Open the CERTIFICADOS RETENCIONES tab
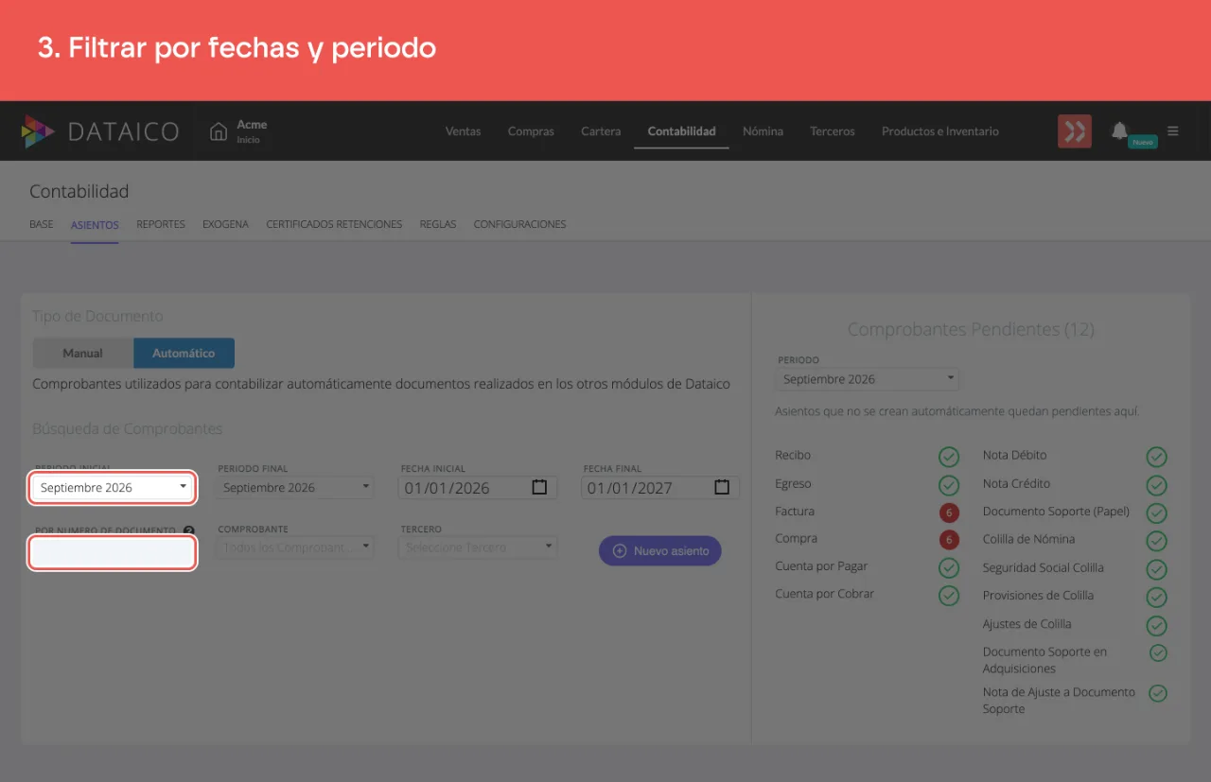The width and height of the screenshot is (1211, 782). [x=334, y=225]
